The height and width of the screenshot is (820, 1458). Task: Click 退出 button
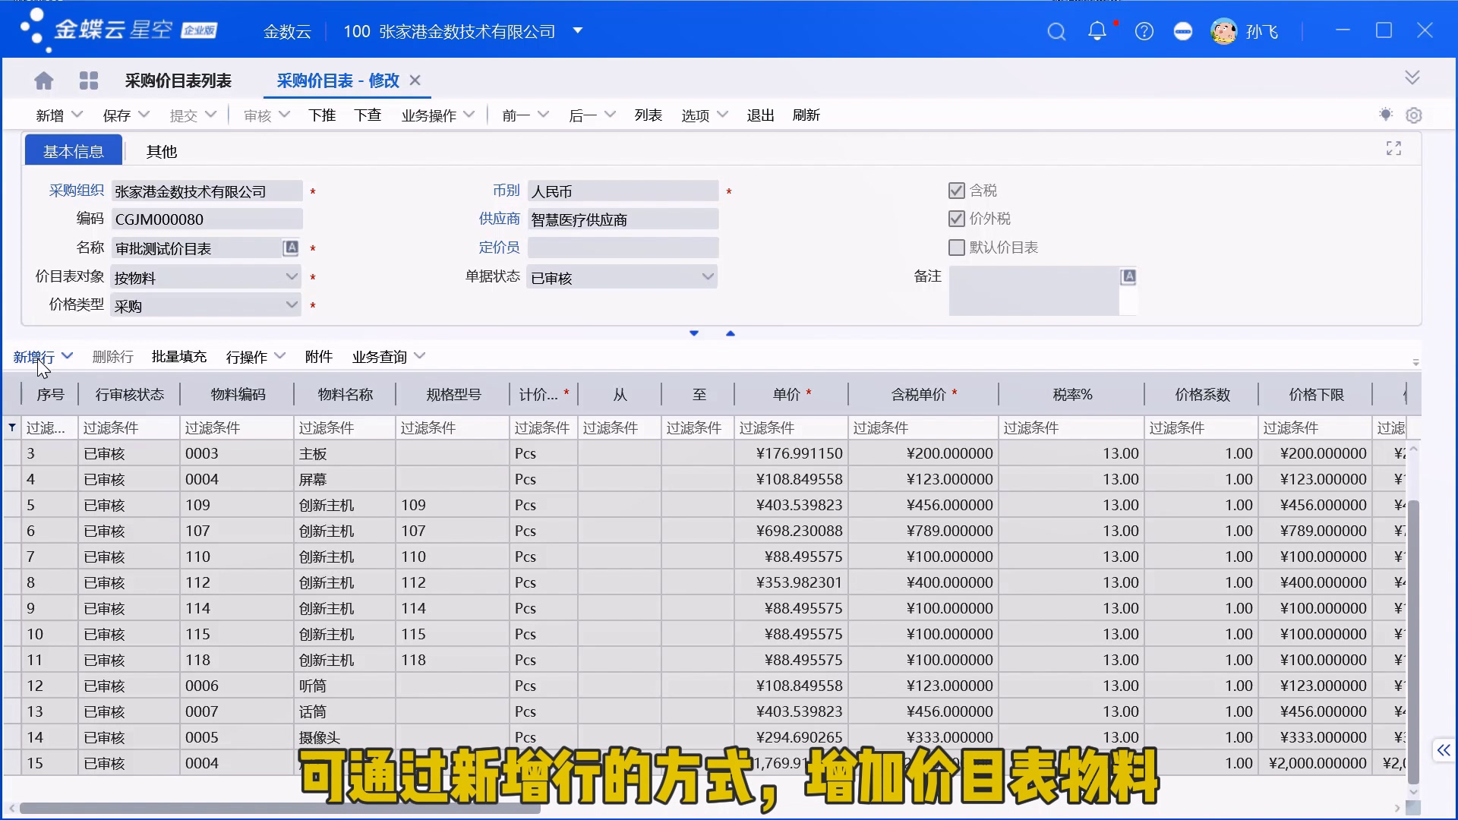point(760,115)
